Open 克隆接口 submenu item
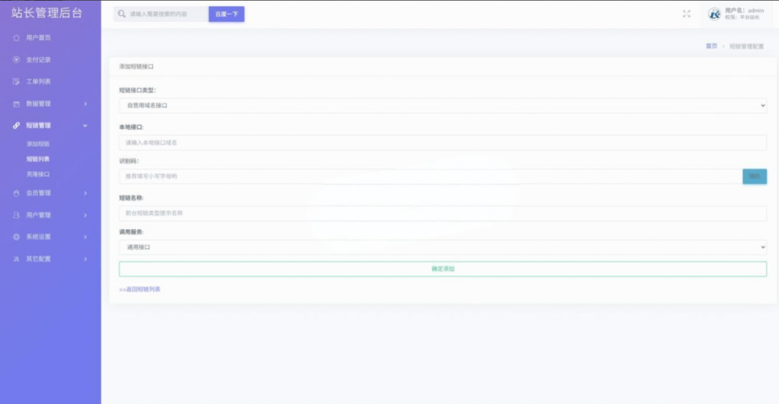 [38, 174]
